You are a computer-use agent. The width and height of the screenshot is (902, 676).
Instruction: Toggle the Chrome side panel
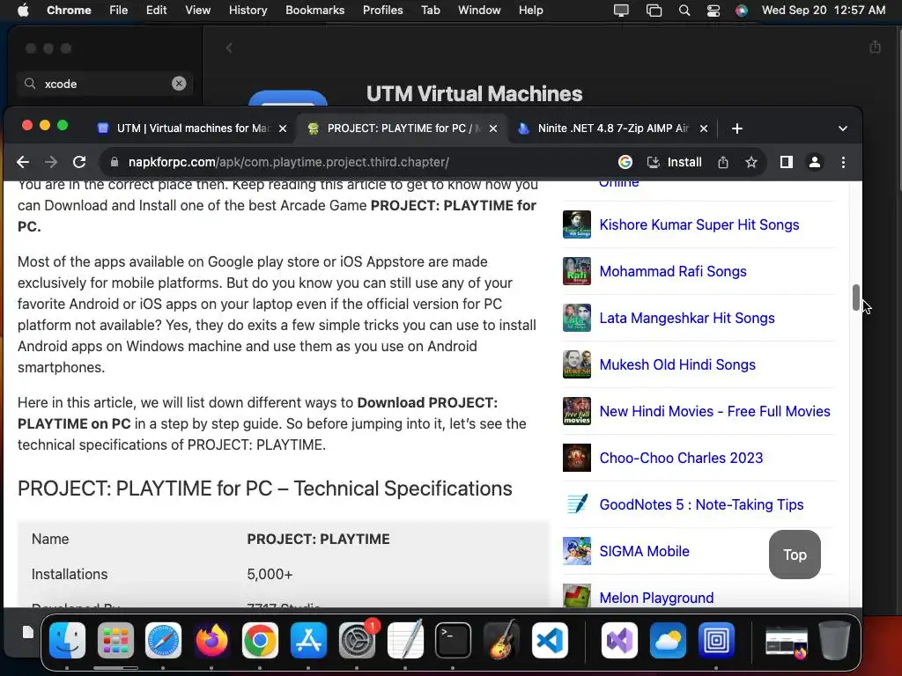787,162
